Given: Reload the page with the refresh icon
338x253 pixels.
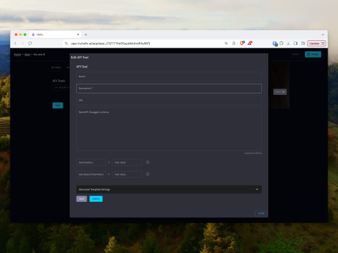Looking at the screenshot, I should click(30, 44).
